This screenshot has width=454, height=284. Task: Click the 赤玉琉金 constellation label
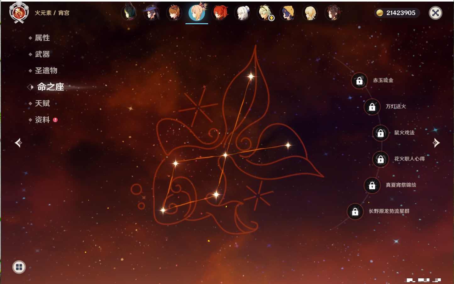(x=383, y=80)
